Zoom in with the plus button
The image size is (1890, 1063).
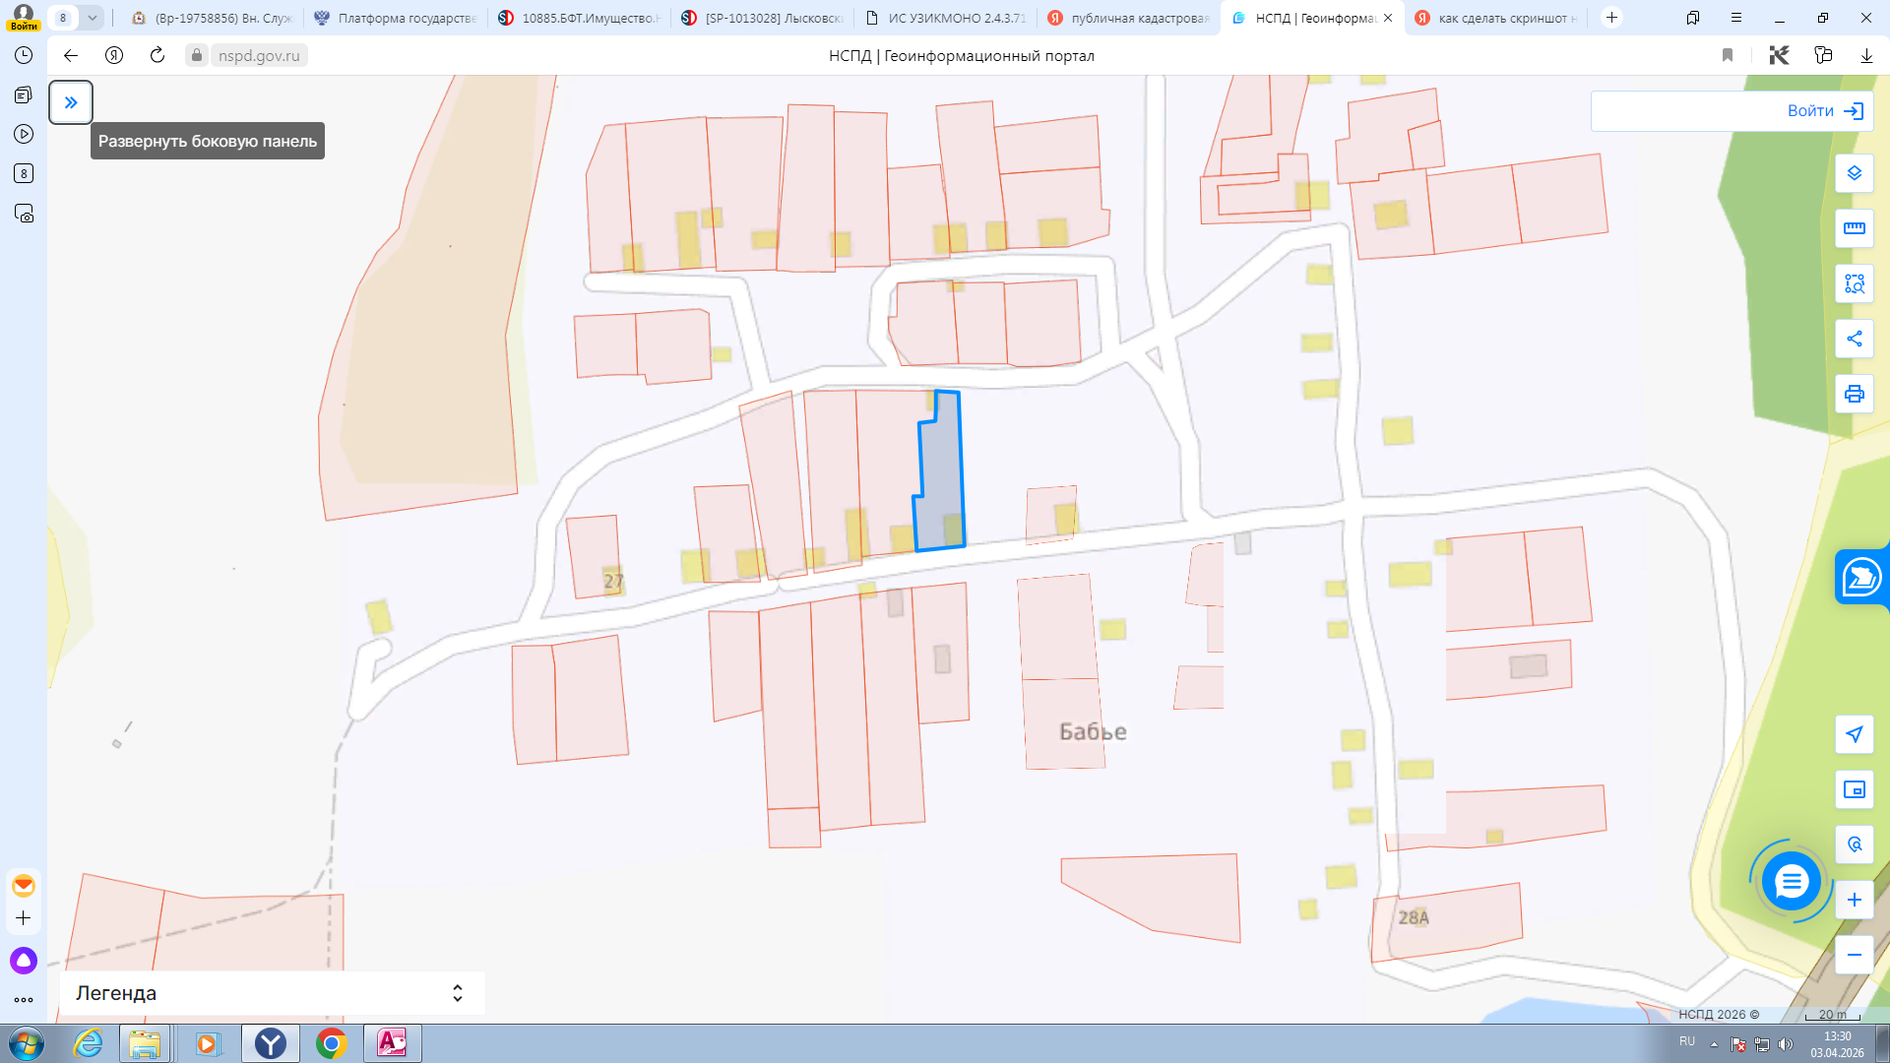tap(1855, 900)
